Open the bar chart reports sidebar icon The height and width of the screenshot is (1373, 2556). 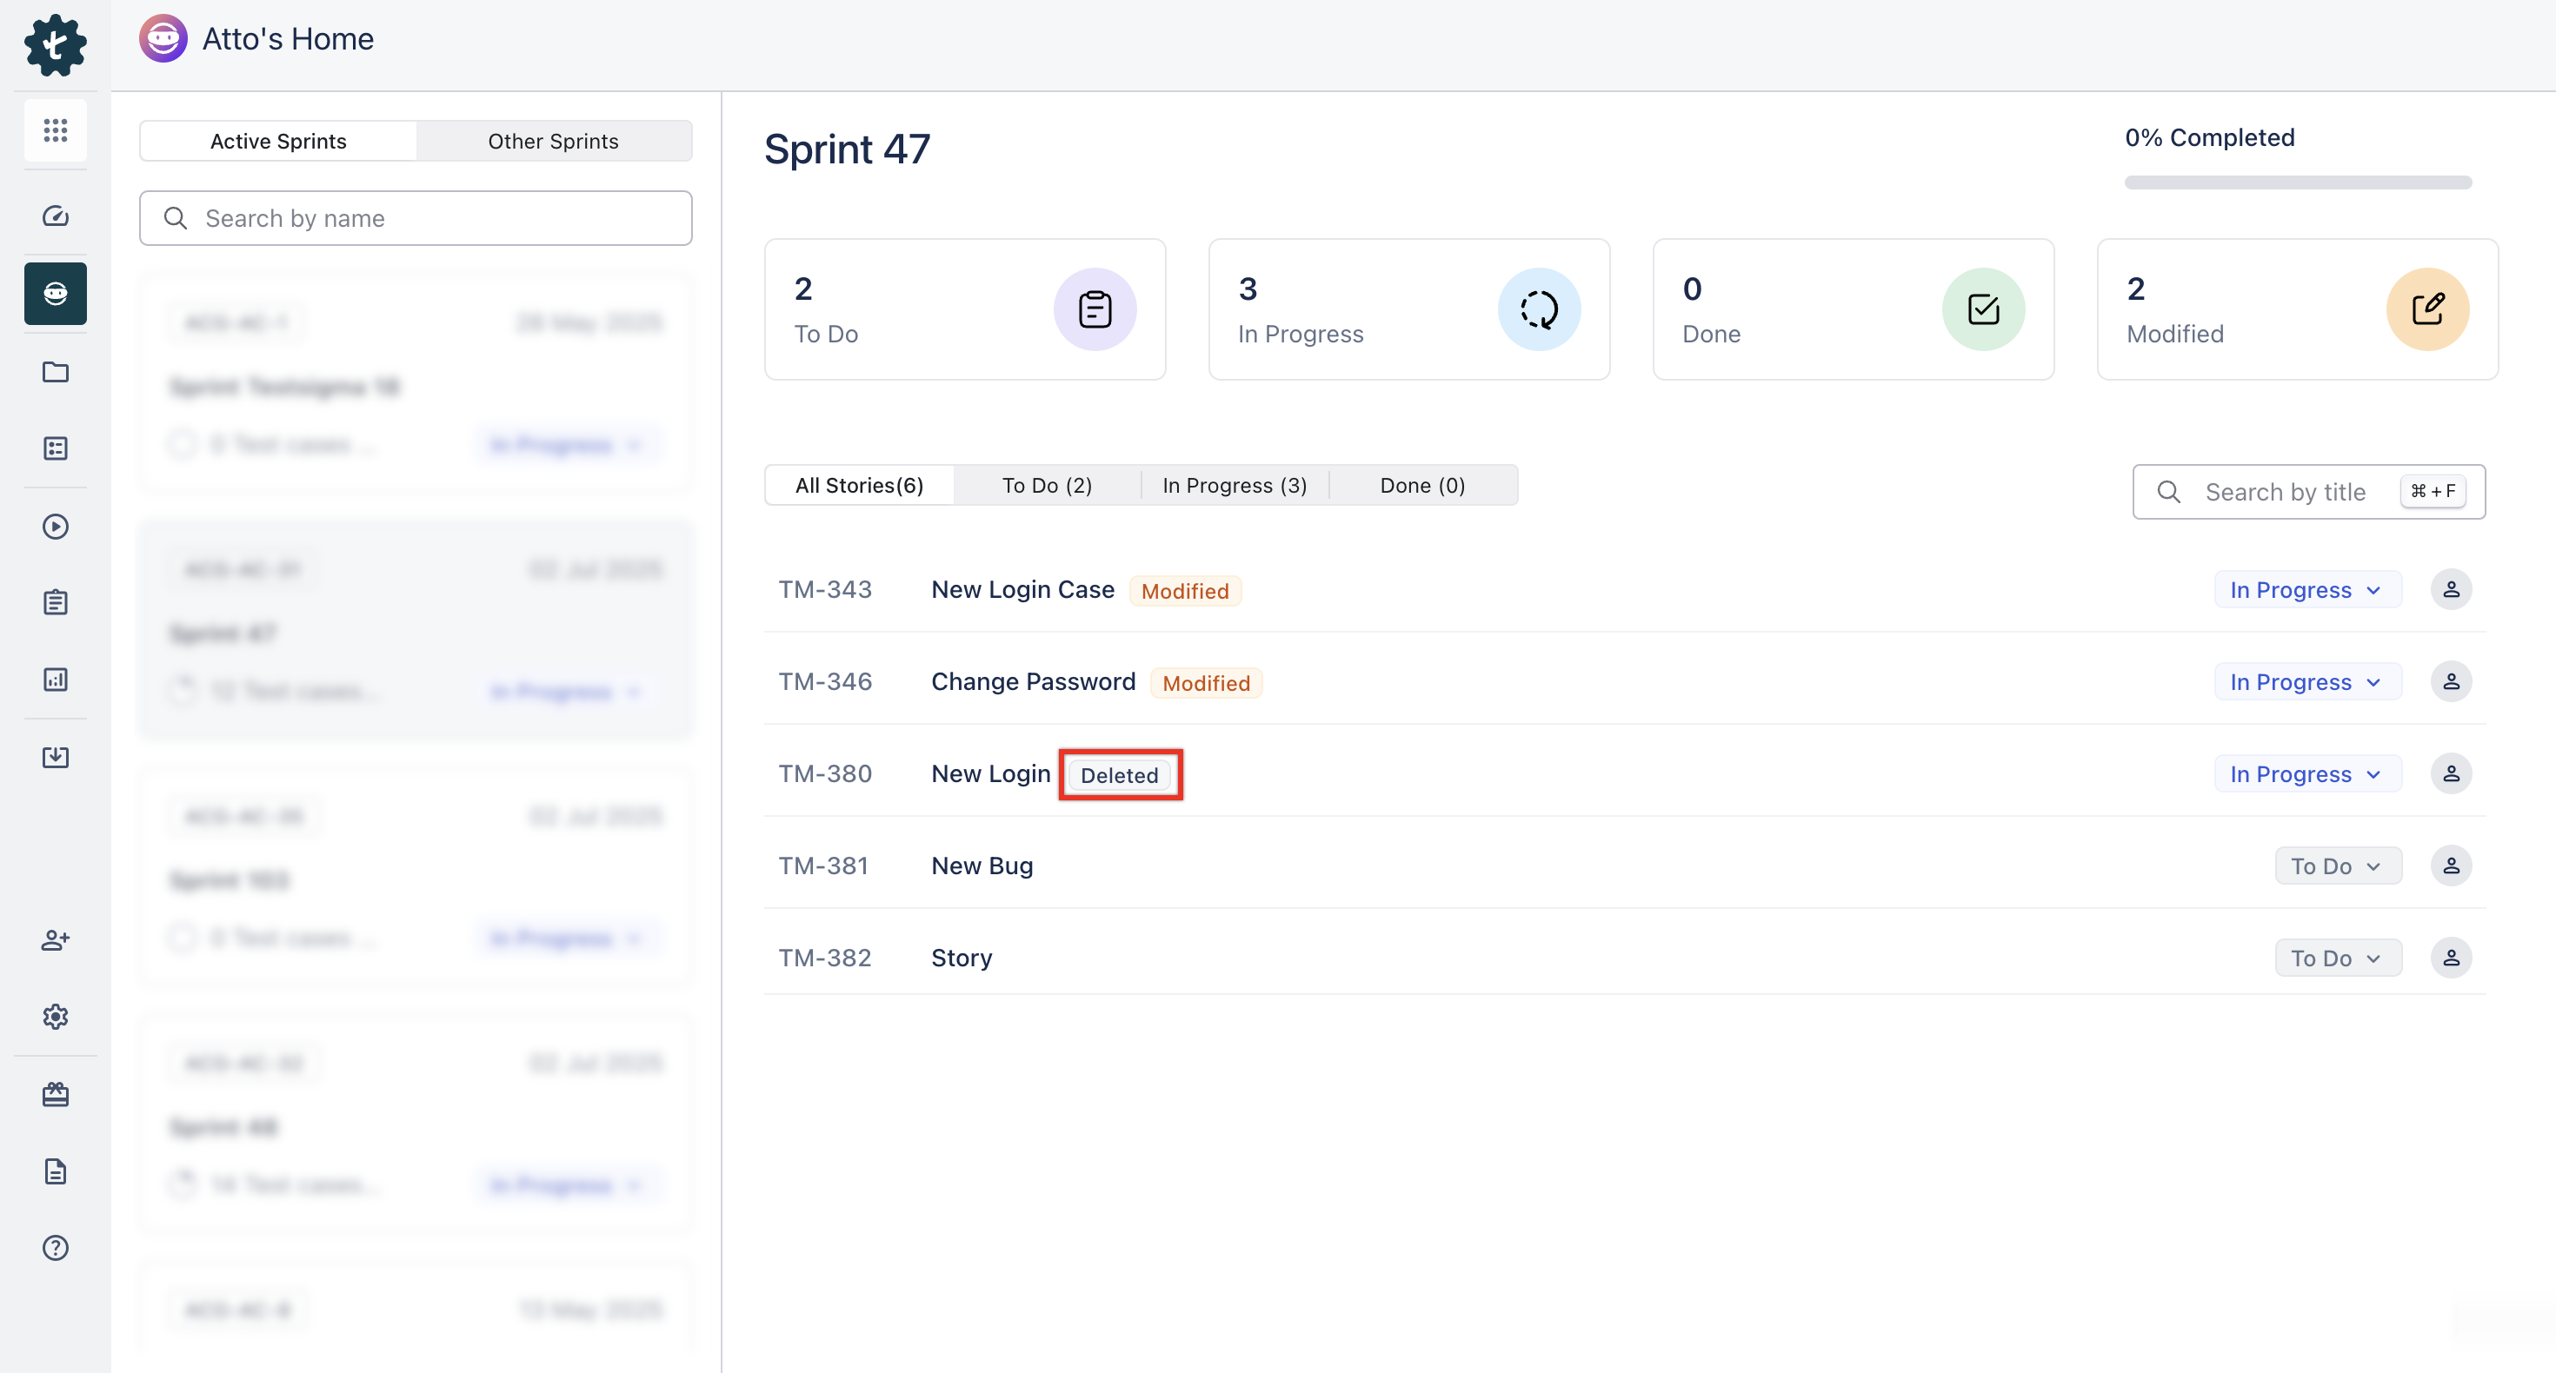coord(56,680)
